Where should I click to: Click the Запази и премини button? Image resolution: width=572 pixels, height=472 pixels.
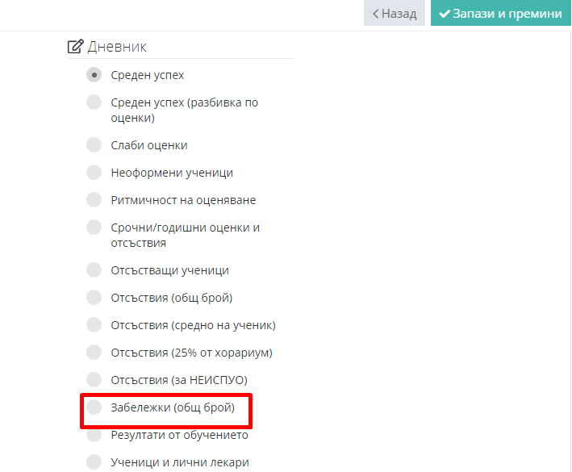coord(500,13)
